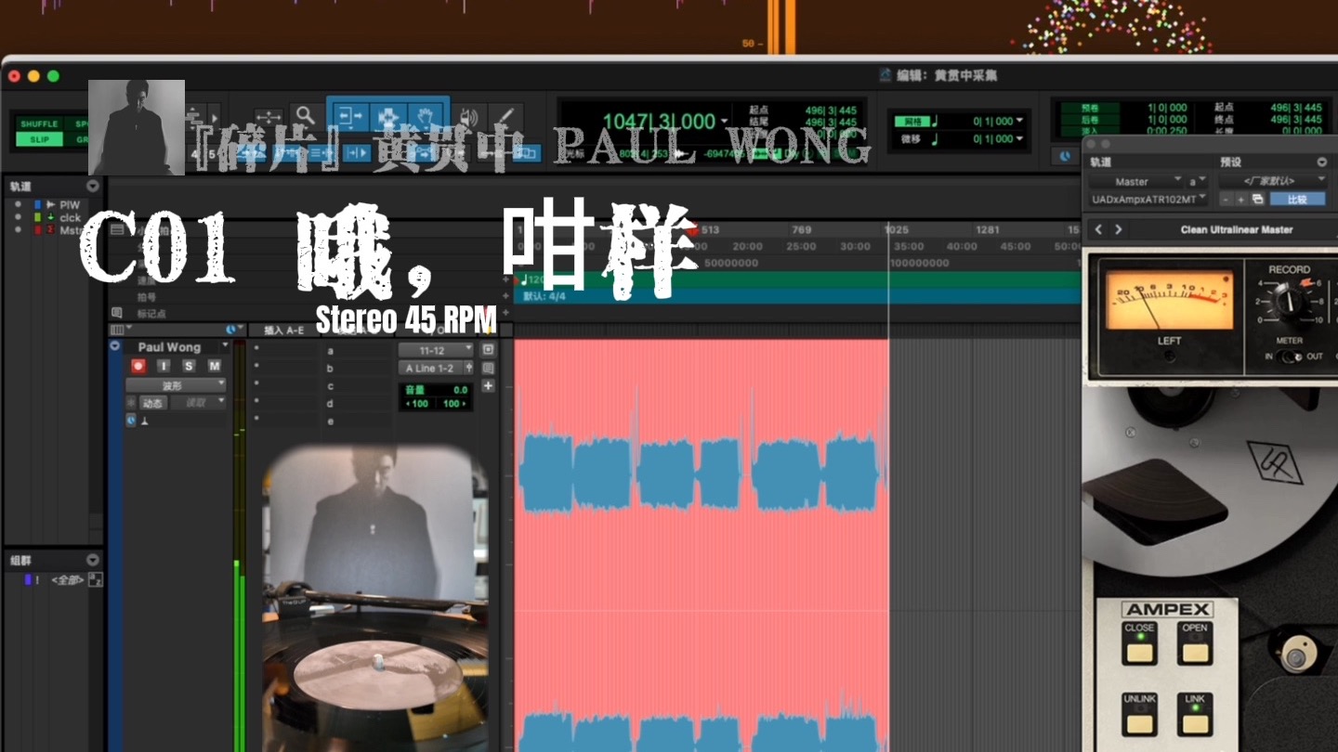The width and height of the screenshot is (1338, 752).
Task: Click the Paul Wong track timebase clock icon
Action: point(131,421)
